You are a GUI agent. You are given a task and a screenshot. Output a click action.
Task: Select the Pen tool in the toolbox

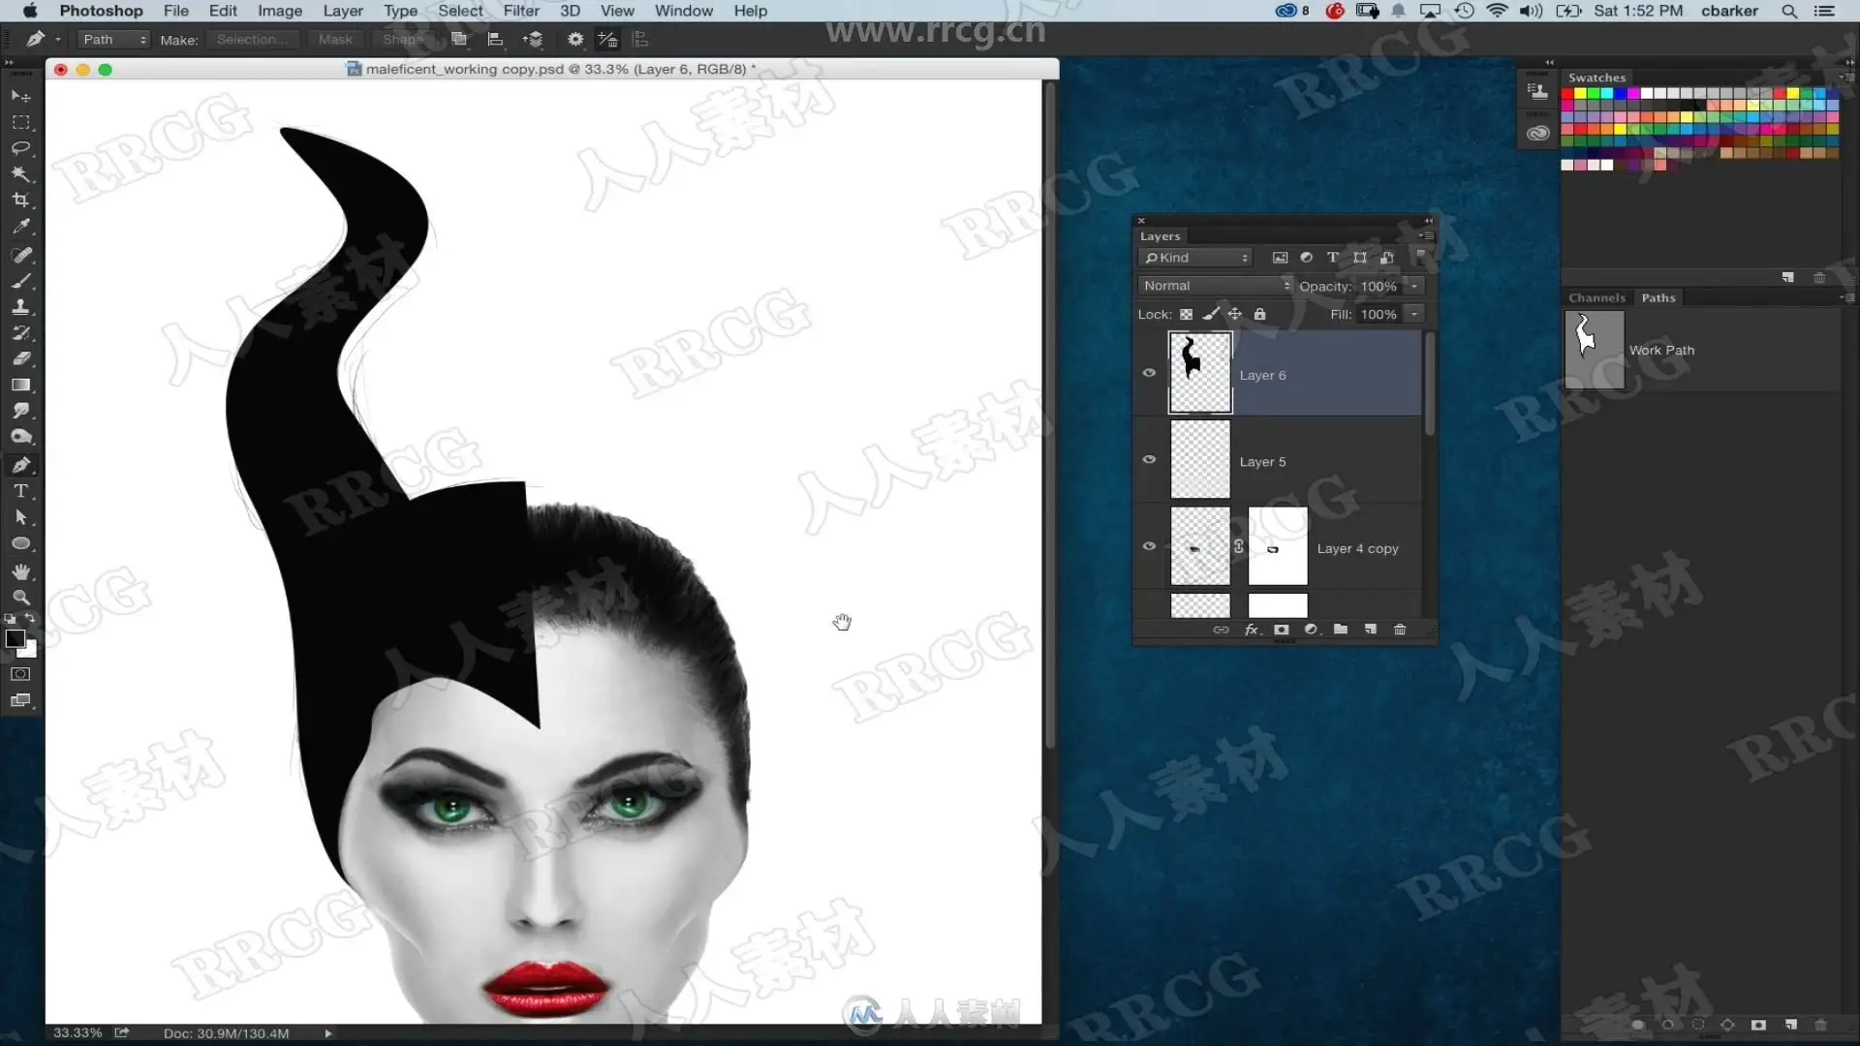[x=20, y=465]
